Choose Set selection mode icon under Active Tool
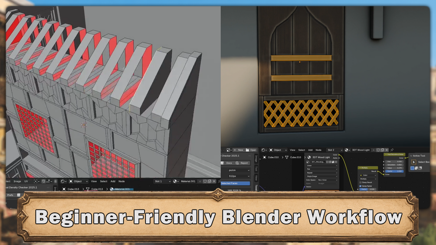Viewport: 436px width, 245px height. [x=413, y=168]
